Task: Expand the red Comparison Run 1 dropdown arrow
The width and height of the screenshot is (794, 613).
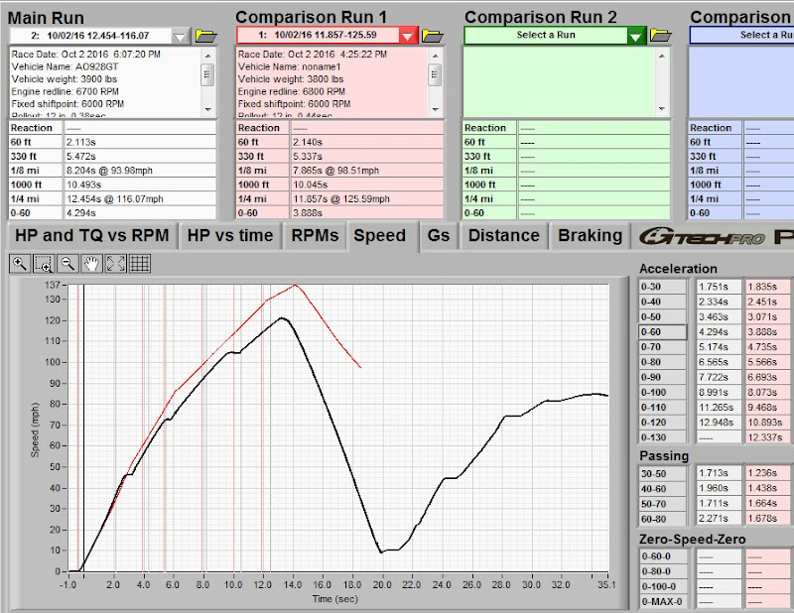Action: [407, 36]
